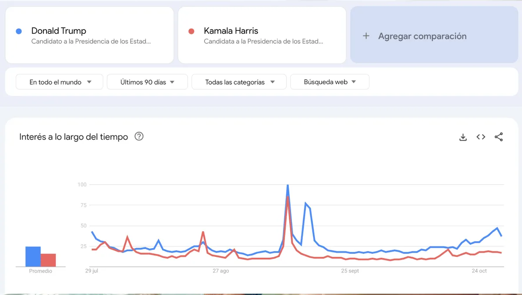Share the trends comparison
522x295 pixels.
pyautogui.click(x=499, y=137)
